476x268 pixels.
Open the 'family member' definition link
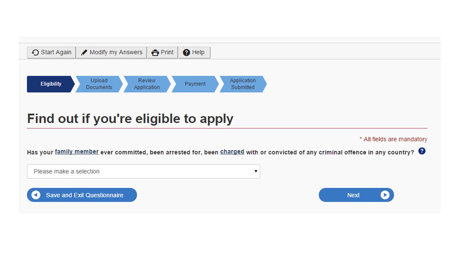[x=77, y=151]
